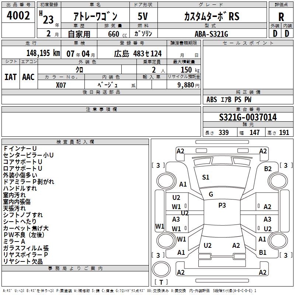Click the interior grade D under 内装

tap(287, 34)
